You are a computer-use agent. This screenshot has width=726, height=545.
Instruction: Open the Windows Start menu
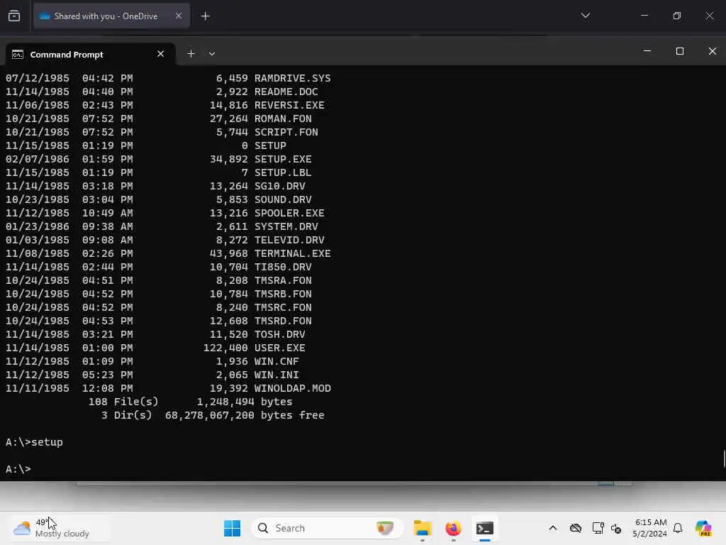pos(232,528)
